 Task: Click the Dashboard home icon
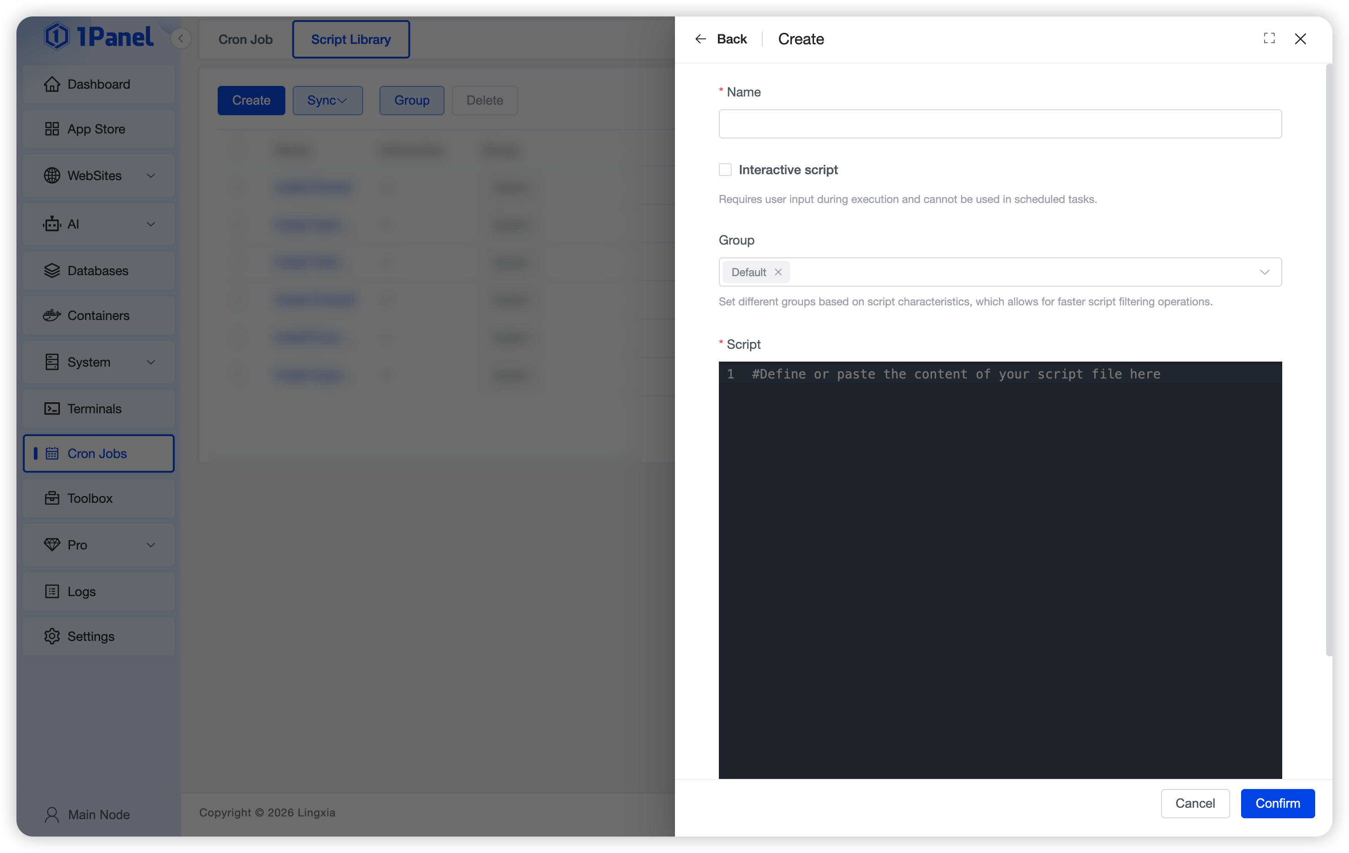click(x=52, y=84)
